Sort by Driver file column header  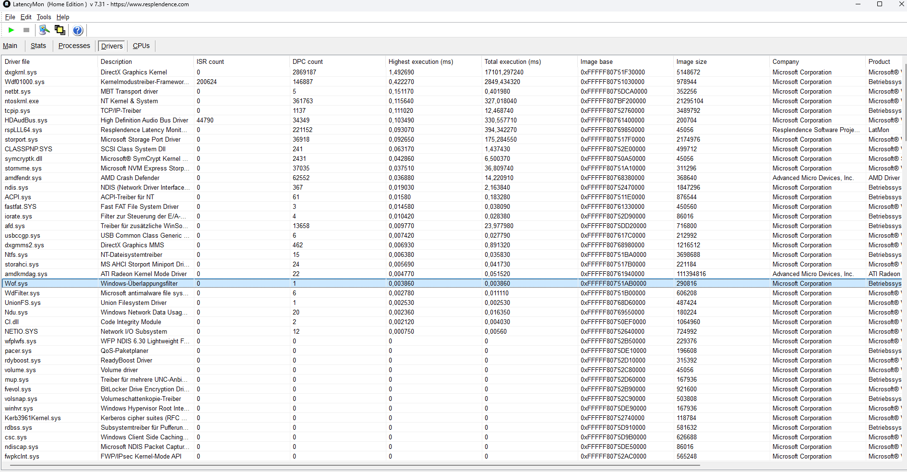coord(49,61)
